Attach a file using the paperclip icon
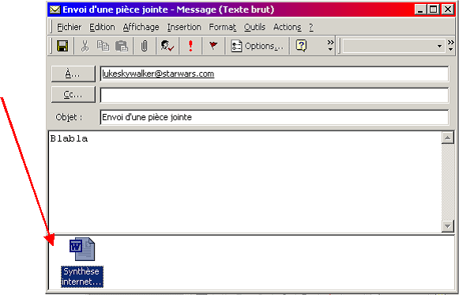The height and width of the screenshot is (295, 459). pos(144,46)
